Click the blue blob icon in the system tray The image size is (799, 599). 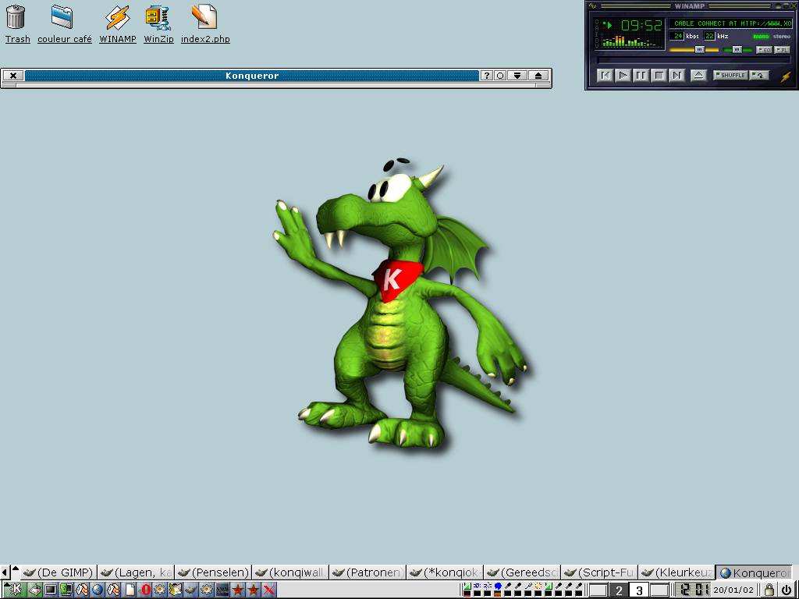pyautogui.click(x=498, y=586)
